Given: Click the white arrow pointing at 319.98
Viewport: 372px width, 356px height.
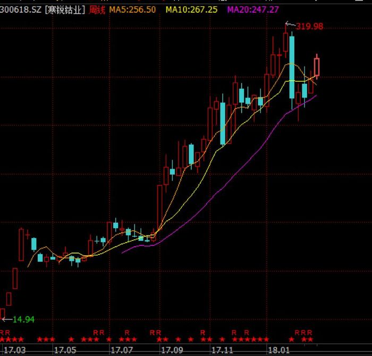Looking at the screenshot, I should [290, 24].
